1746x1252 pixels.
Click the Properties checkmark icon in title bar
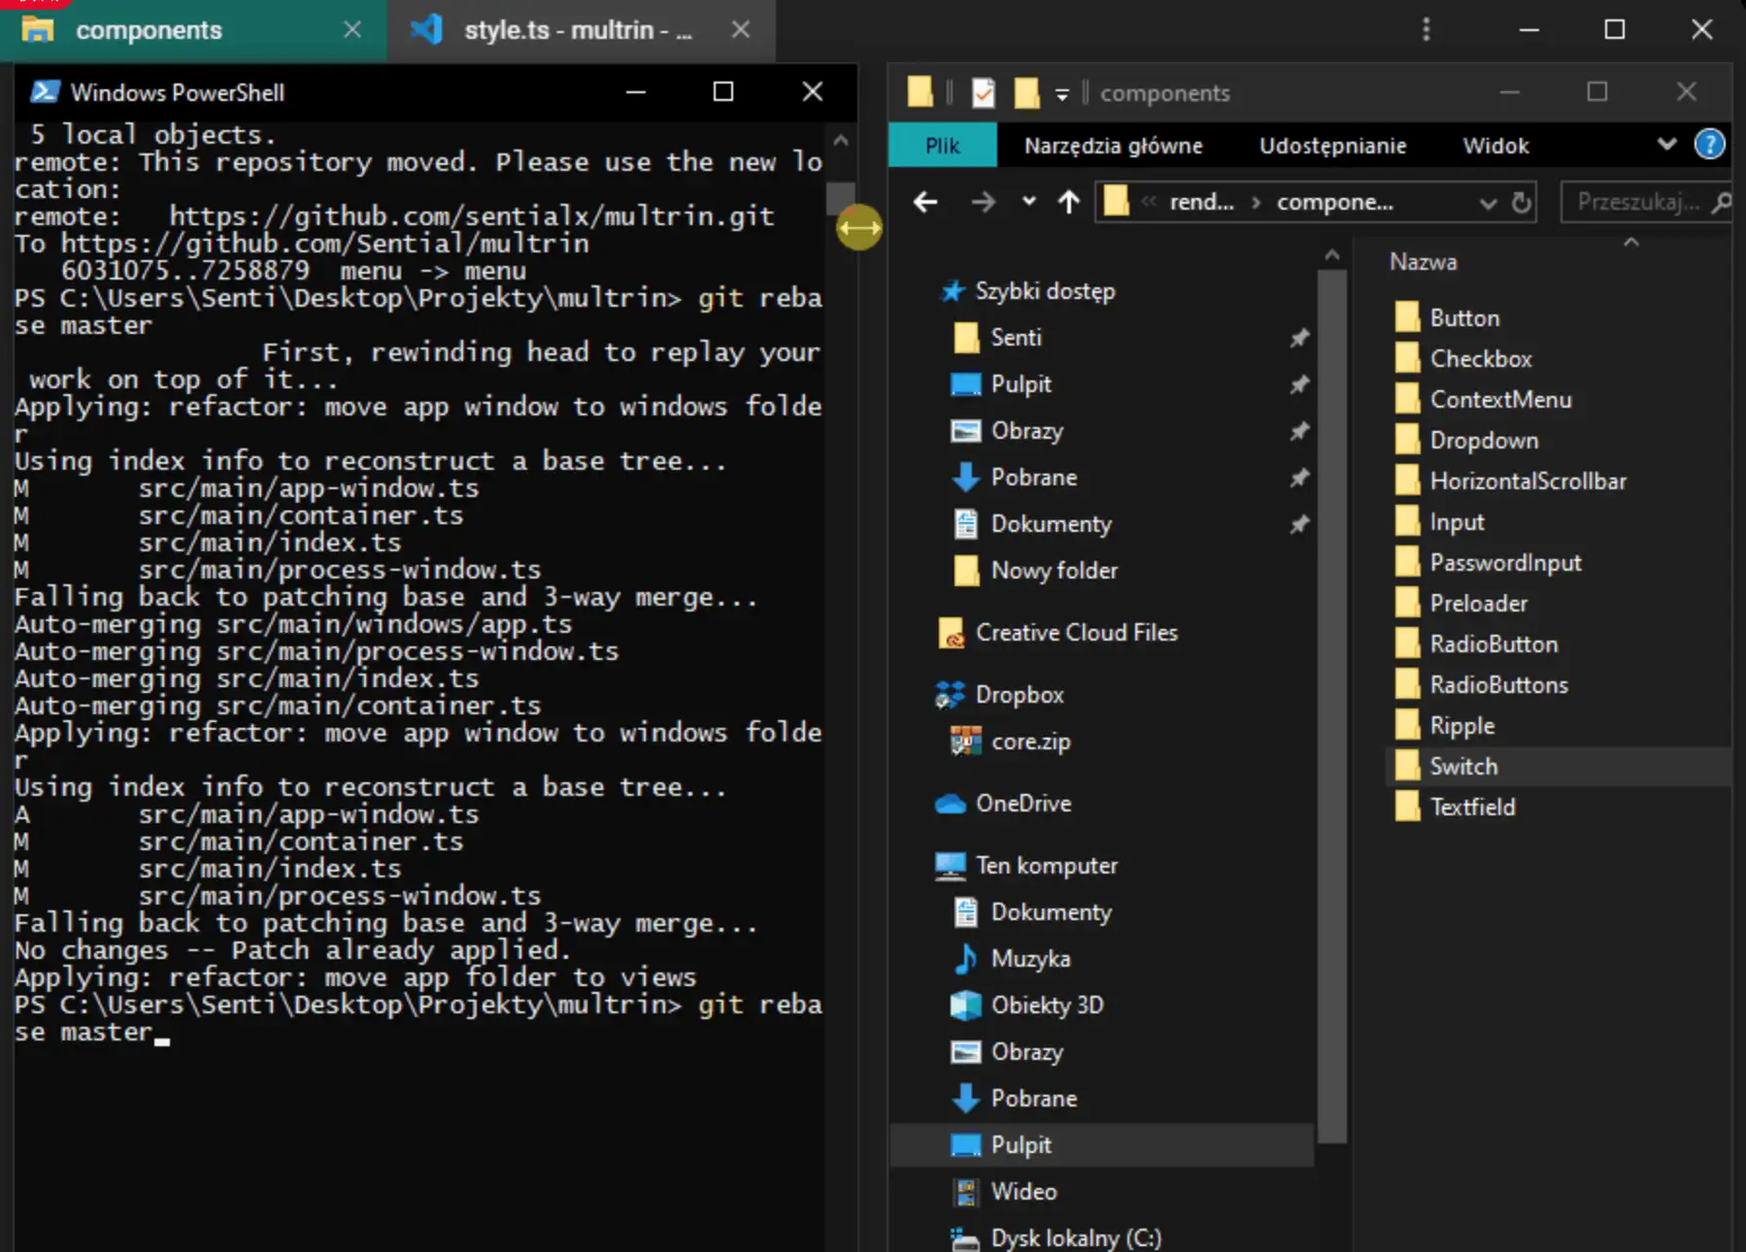click(x=983, y=93)
